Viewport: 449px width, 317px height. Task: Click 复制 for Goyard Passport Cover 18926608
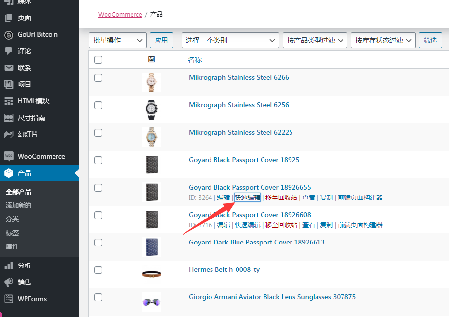(x=326, y=225)
